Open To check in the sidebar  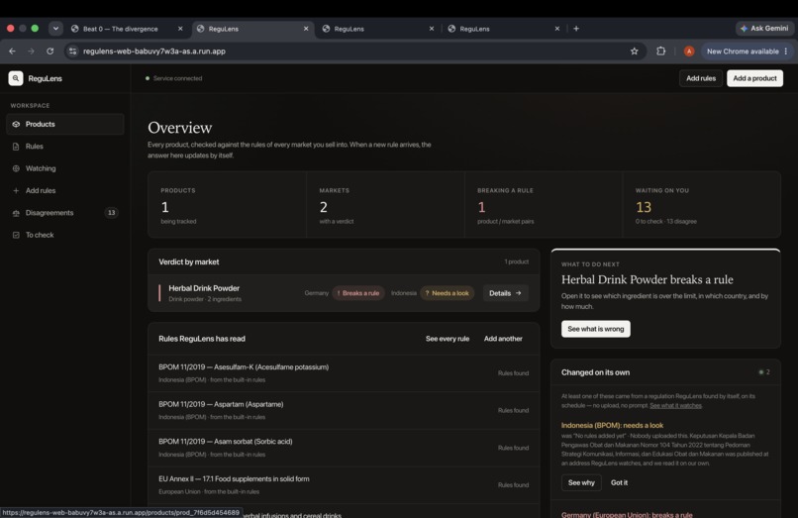click(65, 235)
